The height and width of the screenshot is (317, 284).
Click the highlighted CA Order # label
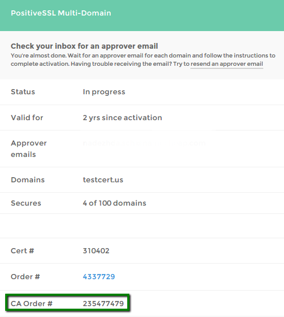pos(32,304)
